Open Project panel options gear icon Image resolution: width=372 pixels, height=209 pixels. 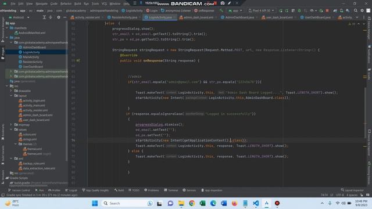tap(59, 17)
